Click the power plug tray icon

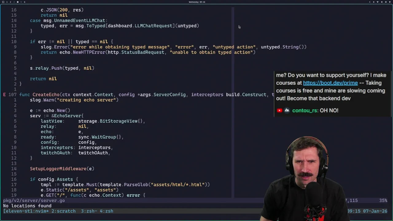pyautogui.click(x=389, y=2)
